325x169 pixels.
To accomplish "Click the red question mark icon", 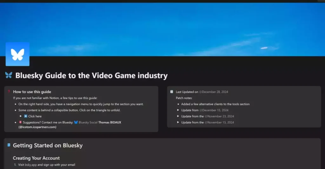I will coord(9,91).
